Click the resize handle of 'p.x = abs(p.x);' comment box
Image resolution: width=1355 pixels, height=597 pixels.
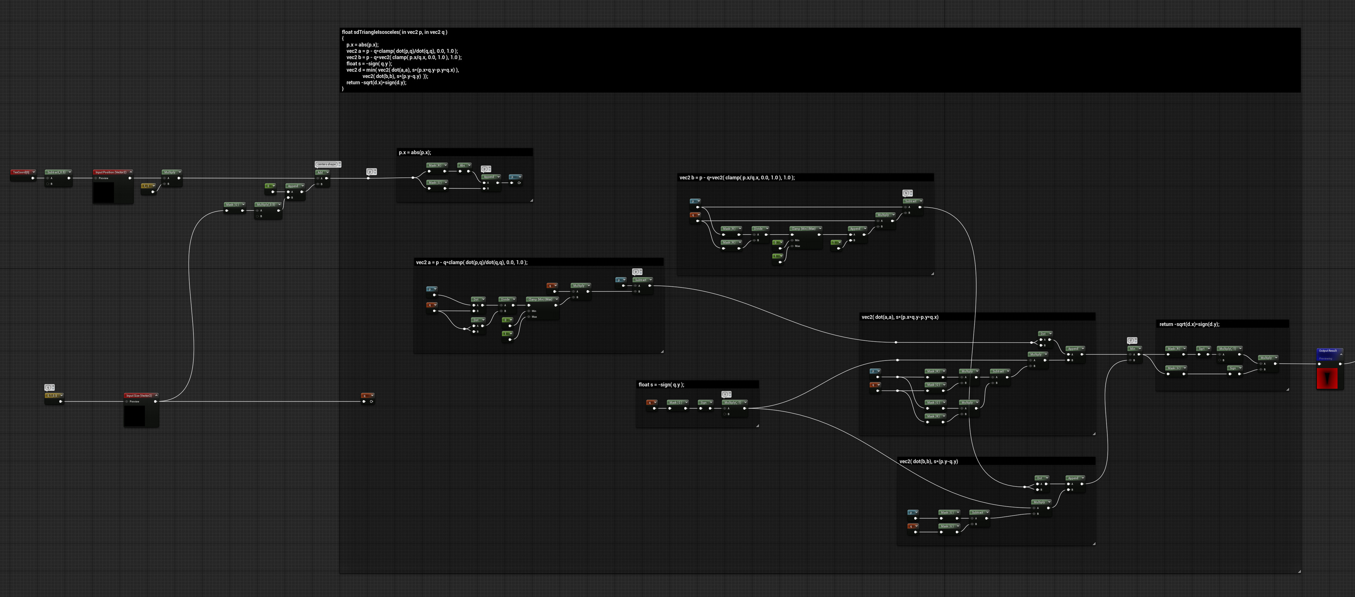pyautogui.click(x=531, y=200)
